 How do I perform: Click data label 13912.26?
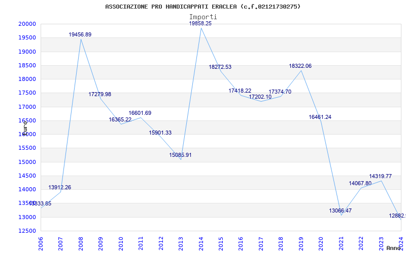59,187
